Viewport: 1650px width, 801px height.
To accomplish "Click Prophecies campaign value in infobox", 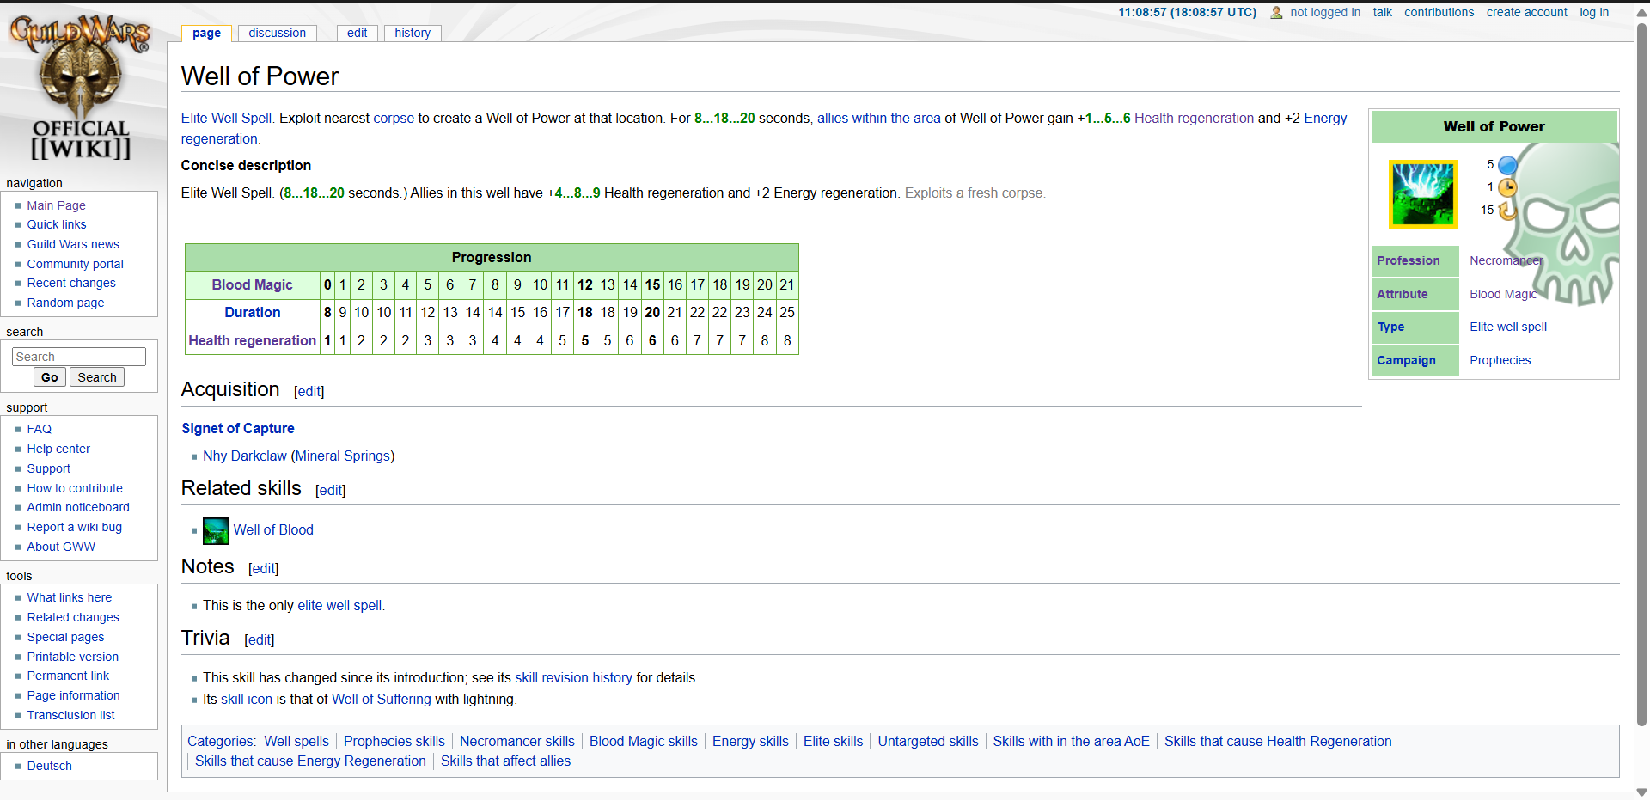I will coord(1500,360).
